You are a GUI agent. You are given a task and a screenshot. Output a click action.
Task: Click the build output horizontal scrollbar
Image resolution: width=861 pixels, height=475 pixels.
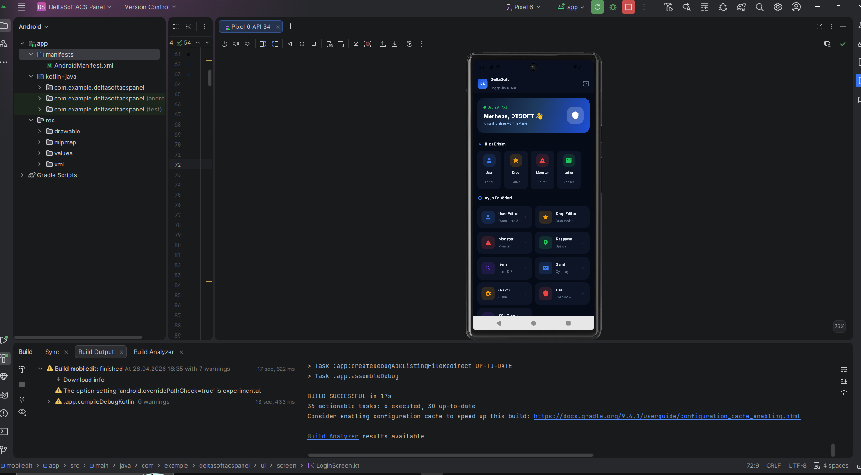pyautogui.click(x=450, y=455)
